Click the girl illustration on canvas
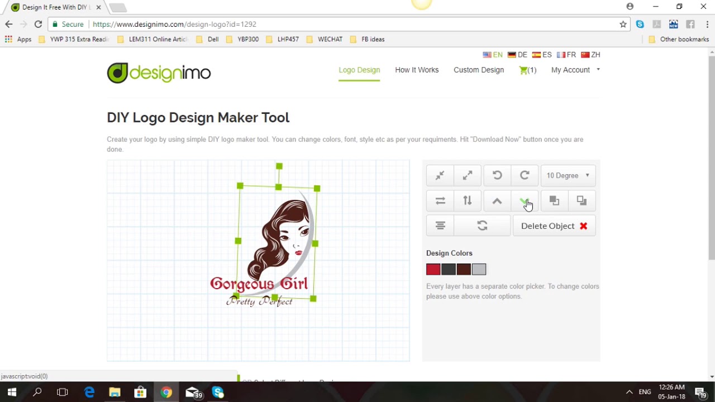 [279, 239]
